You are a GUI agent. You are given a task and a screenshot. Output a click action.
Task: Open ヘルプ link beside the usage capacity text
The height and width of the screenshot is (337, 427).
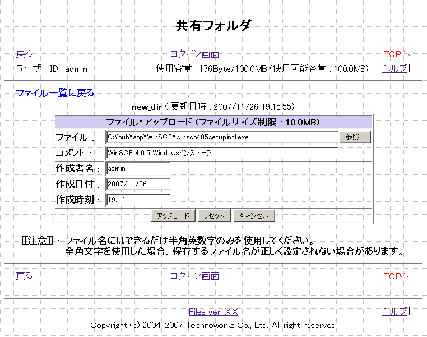point(394,68)
